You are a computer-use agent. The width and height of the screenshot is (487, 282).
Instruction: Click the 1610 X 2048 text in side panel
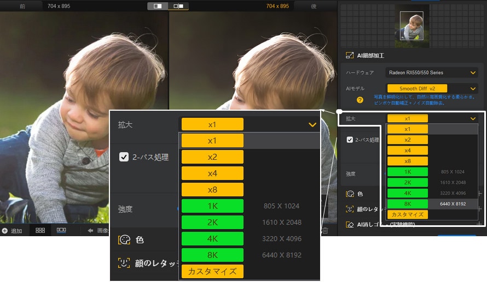[x=453, y=182]
